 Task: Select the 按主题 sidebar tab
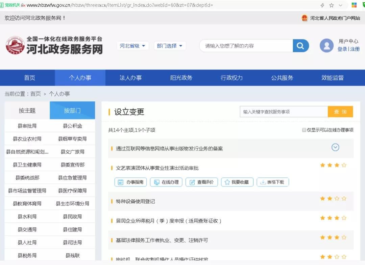pyautogui.click(x=26, y=110)
